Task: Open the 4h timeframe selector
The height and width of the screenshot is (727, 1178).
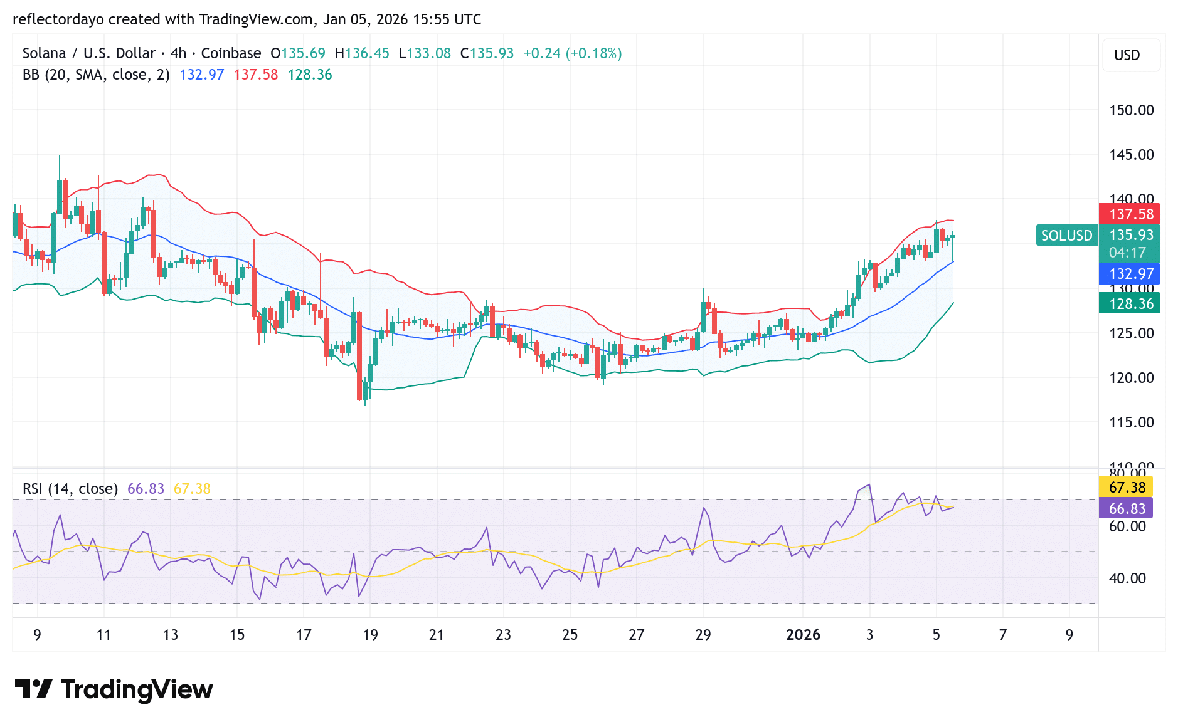Action: point(178,53)
